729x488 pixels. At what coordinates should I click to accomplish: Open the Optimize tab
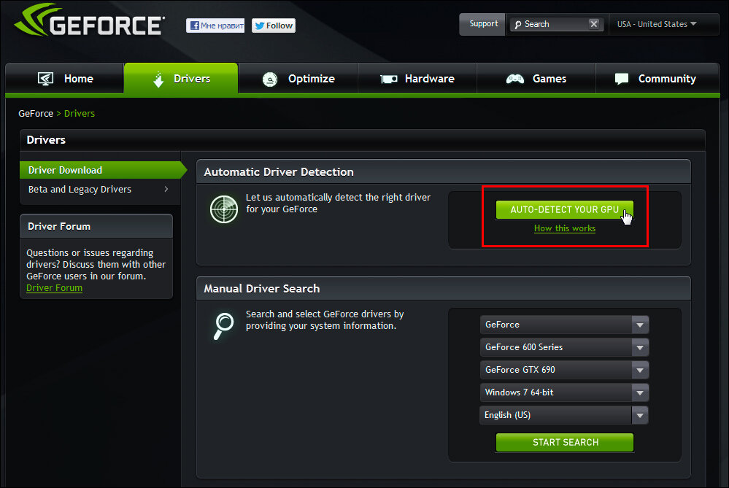point(298,79)
